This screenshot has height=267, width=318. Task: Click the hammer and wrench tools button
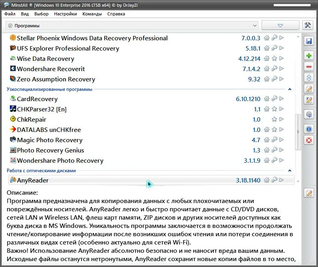pyautogui.click(x=308, y=25)
